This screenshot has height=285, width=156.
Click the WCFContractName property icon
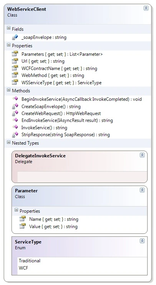pos(15,68)
